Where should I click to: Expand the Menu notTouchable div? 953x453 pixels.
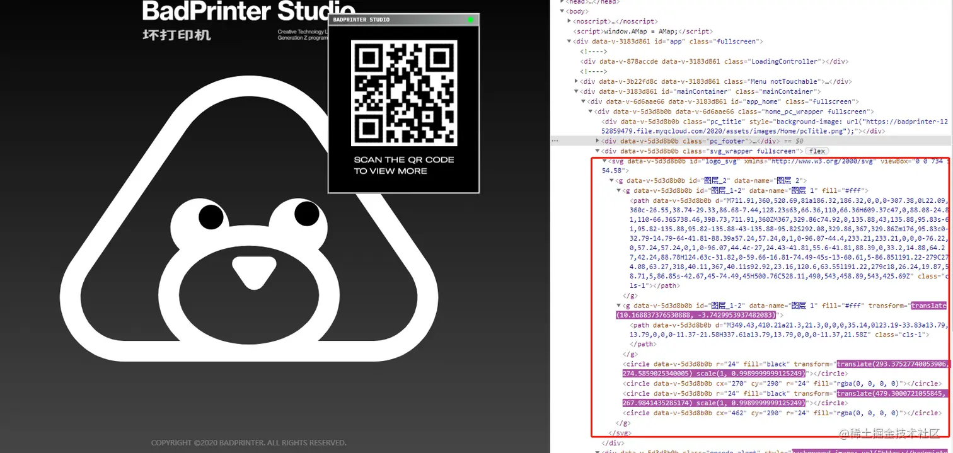[577, 81]
